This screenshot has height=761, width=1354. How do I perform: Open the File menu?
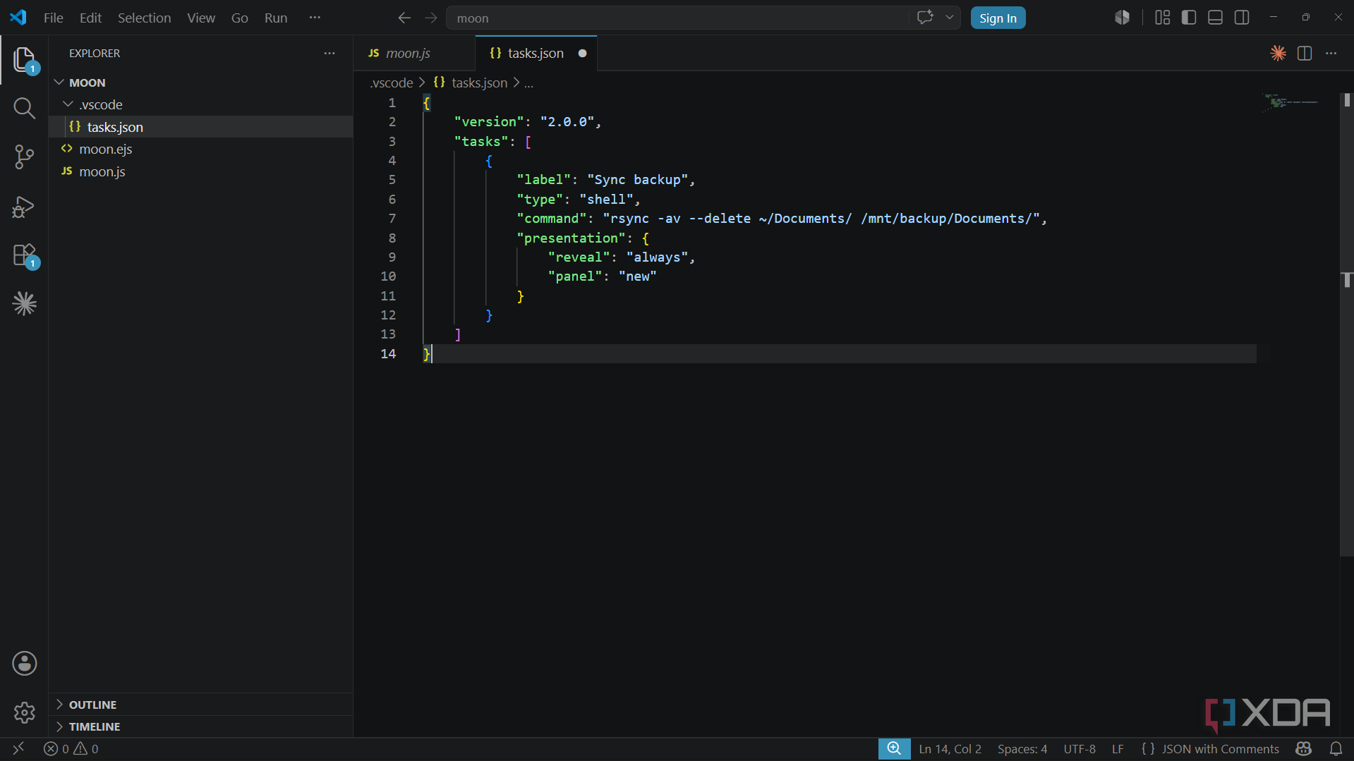[x=54, y=18]
